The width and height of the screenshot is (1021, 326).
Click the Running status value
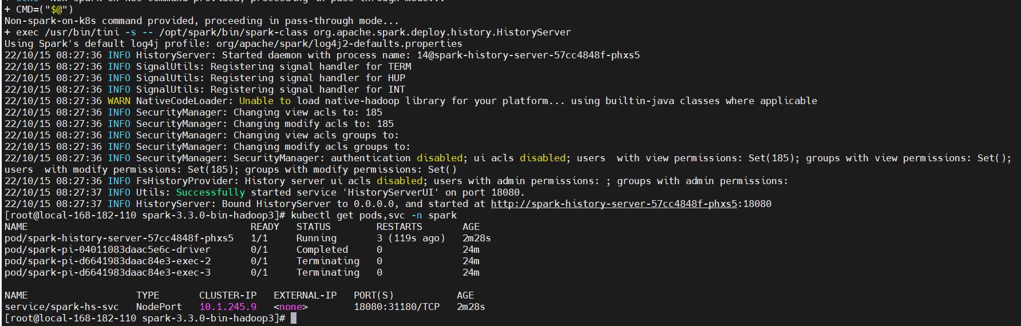click(316, 238)
